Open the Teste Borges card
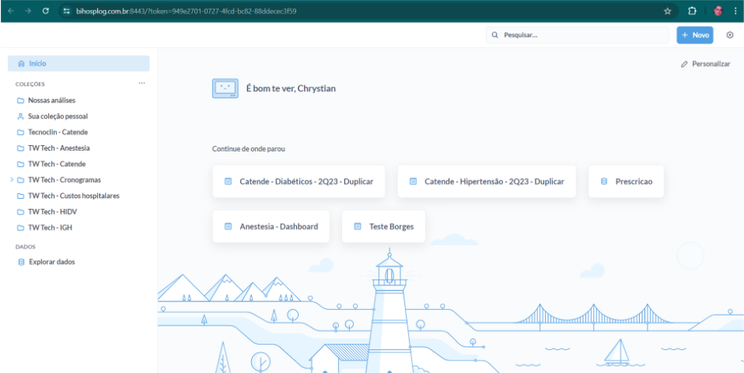744x373 pixels. click(x=383, y=226)
